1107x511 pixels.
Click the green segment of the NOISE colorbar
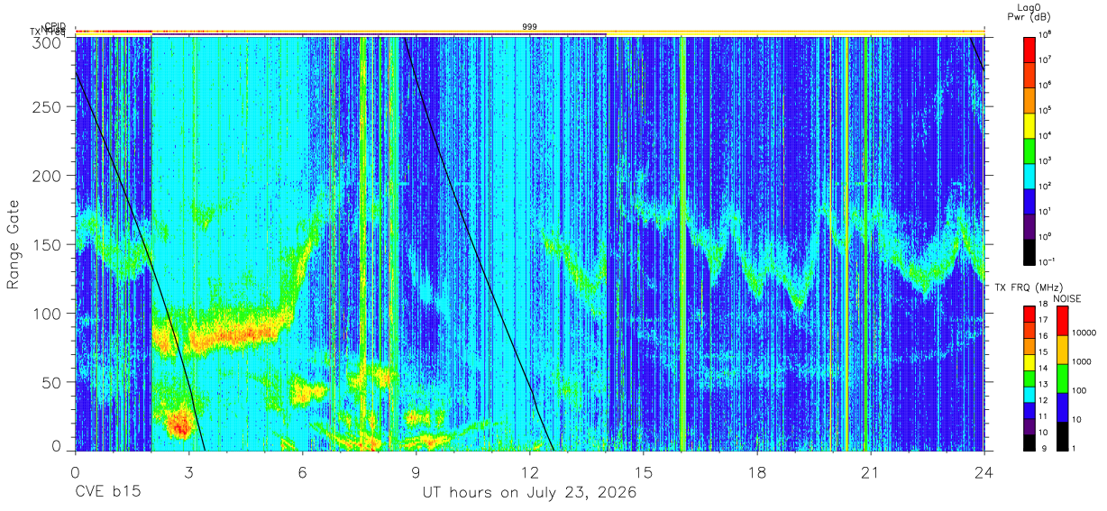pos(1062,379)
